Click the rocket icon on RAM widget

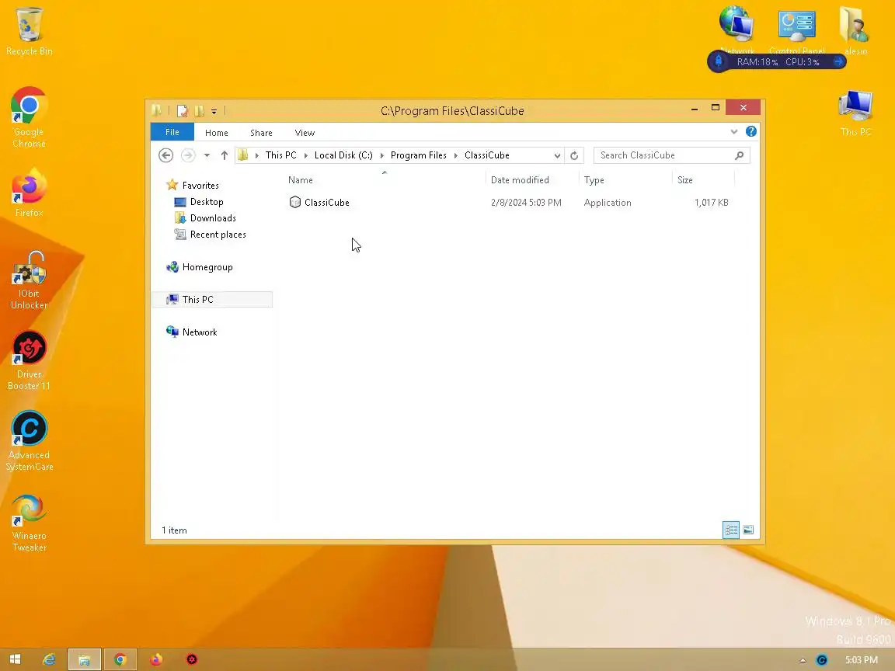pos(719,61)
